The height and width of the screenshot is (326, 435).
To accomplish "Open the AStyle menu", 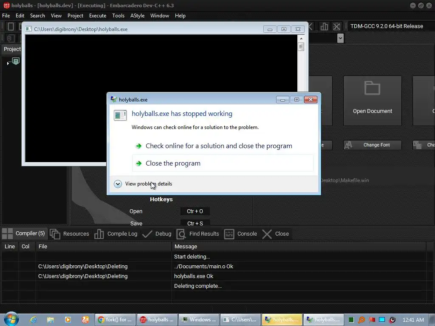I will [137, 16].
